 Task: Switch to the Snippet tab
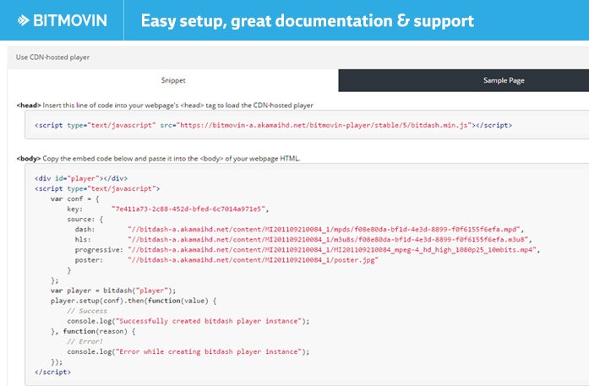click(173, 80)
